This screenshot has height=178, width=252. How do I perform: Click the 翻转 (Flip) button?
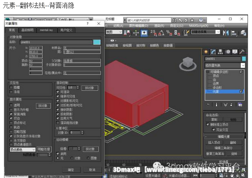(233, 142)
